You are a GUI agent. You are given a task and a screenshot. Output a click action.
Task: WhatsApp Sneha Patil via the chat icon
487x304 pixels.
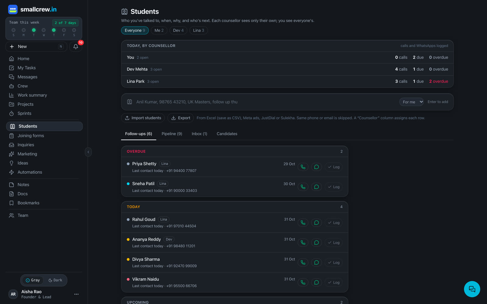click(317, 187)
